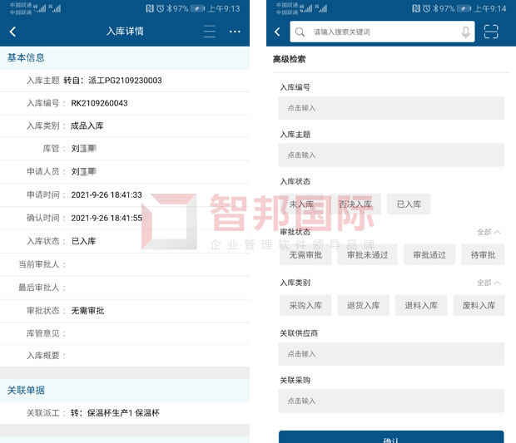This screenshot has width=516, height=443.
Task: Tap the 最后审批人 row label
Action: (39, 288)
